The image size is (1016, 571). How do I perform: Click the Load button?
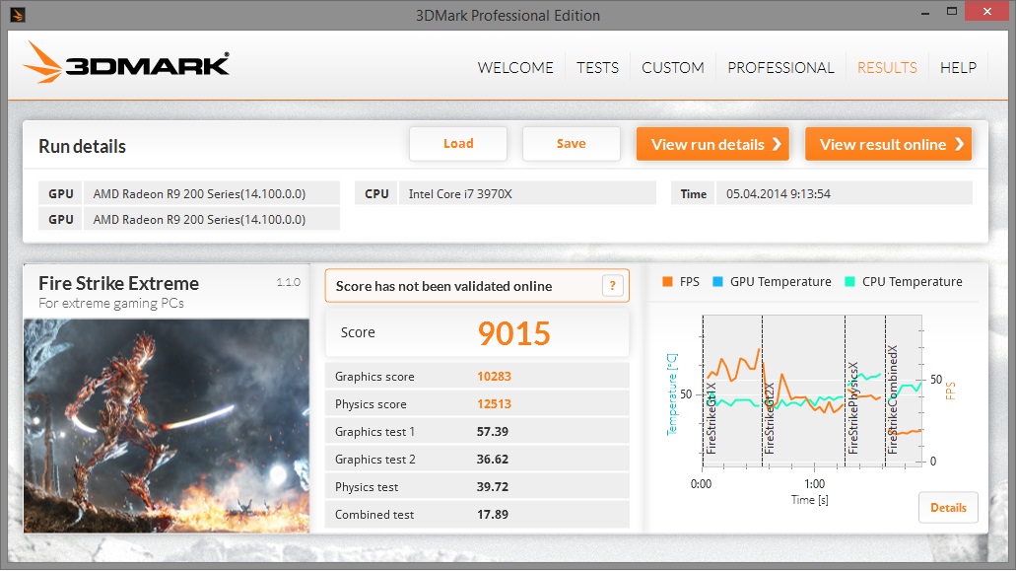point(458,144)
